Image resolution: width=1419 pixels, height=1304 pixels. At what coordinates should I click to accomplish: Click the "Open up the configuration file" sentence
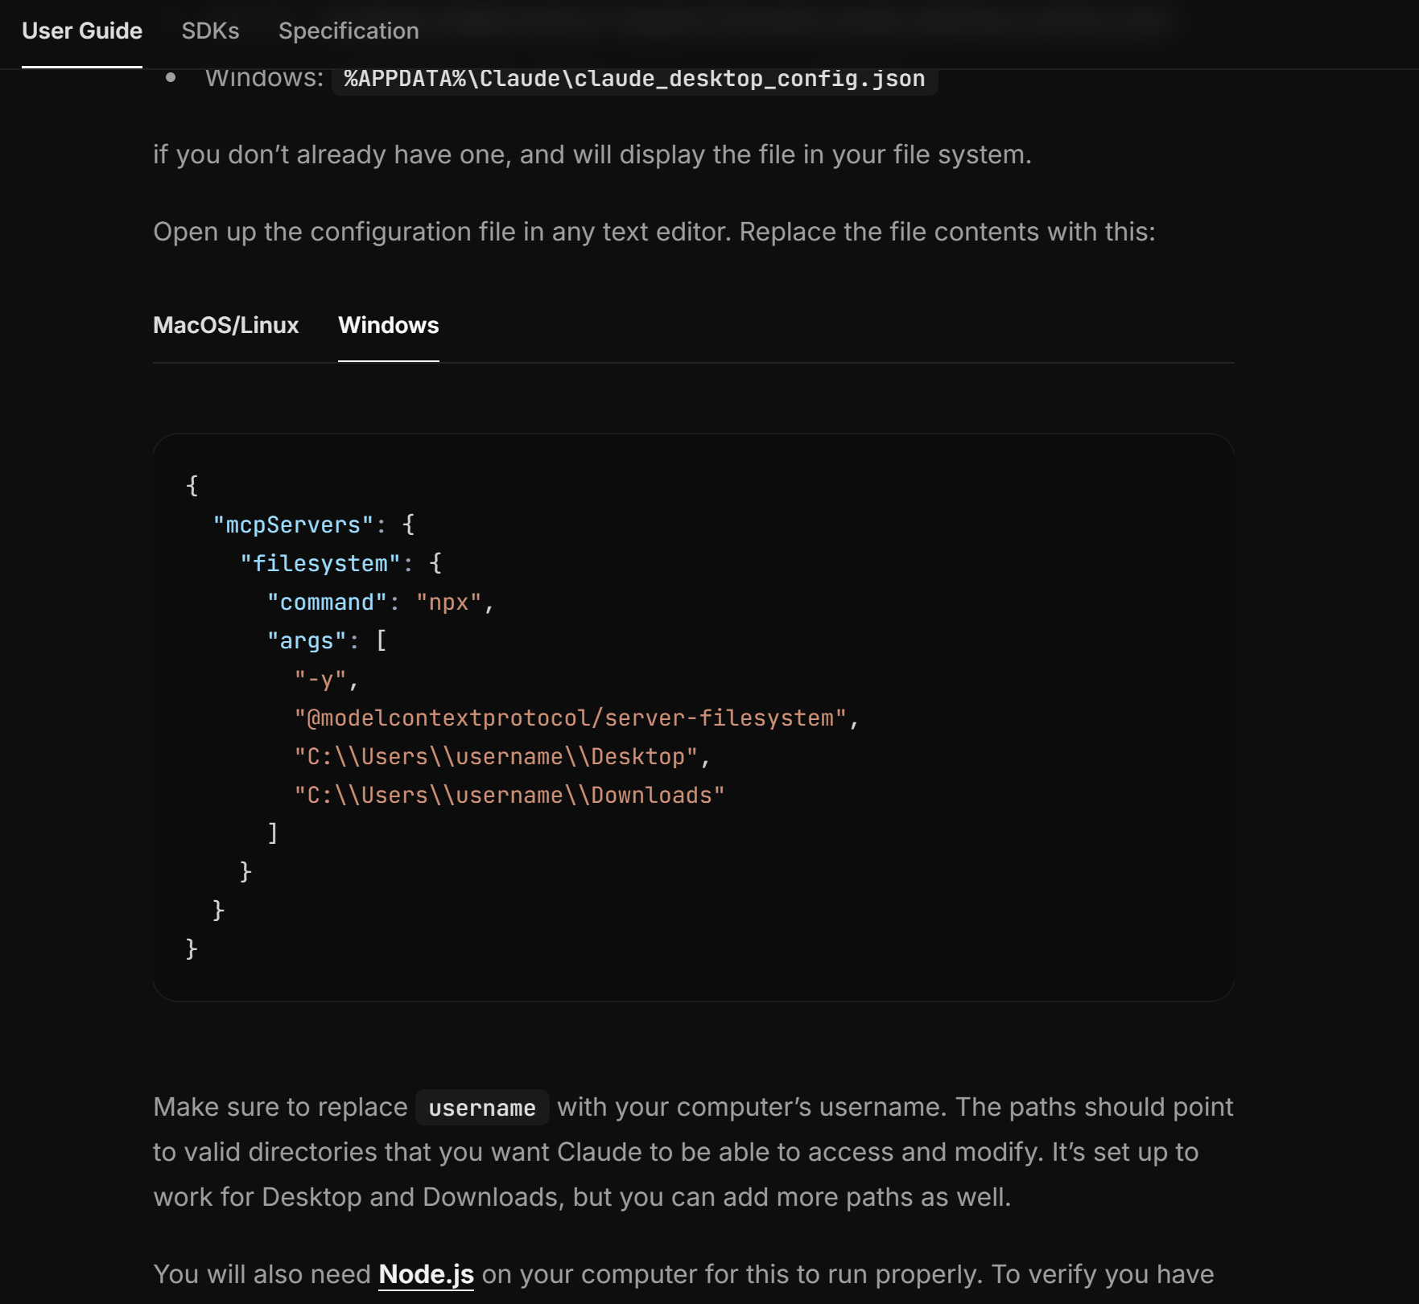654,232
